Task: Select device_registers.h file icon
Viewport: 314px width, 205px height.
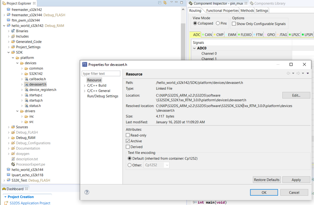Action: 26,89
